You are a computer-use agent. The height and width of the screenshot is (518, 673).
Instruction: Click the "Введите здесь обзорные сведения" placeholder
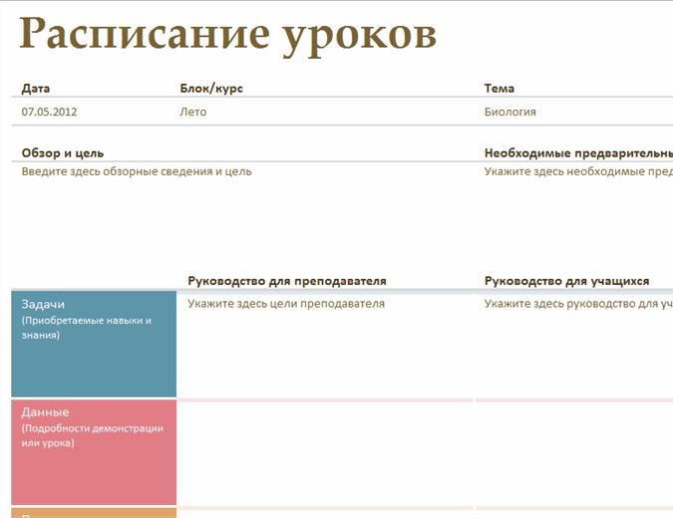click(x=136, y=171)
